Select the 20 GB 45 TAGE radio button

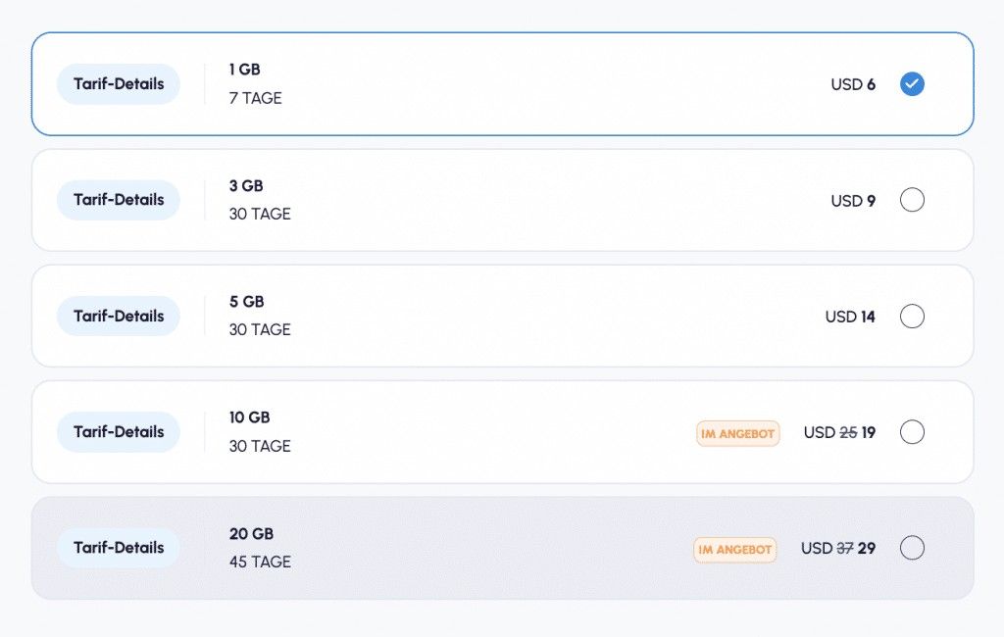point(912,548)
